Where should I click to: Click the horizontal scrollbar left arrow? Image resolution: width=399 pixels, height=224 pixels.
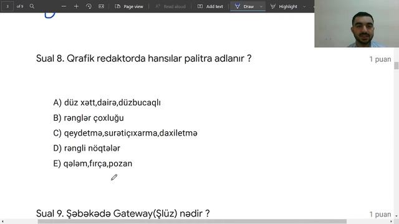click(2, 222)
